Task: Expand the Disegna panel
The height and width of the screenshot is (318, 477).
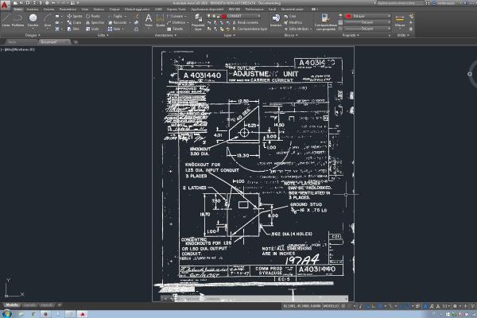Action: coord(31,36)
